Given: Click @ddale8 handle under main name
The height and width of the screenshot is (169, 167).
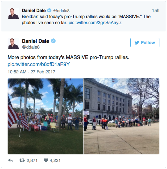Looking at the screenshot, I should click(31, 47).
